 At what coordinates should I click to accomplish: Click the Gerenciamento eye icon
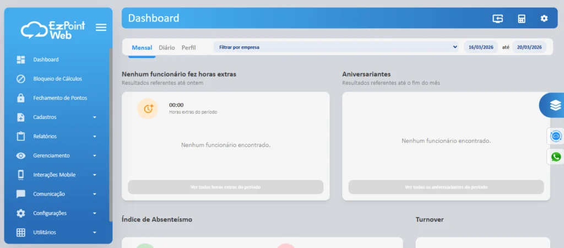click(21, 156)
